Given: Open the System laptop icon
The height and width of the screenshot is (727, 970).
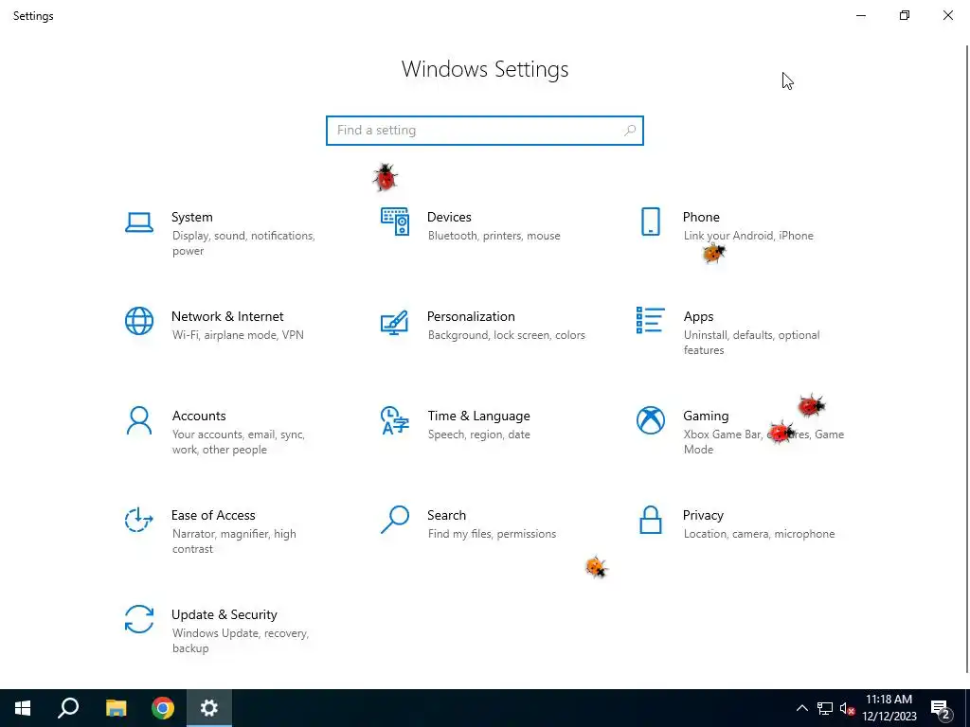Looking at the screenshot, I should 139,222.
